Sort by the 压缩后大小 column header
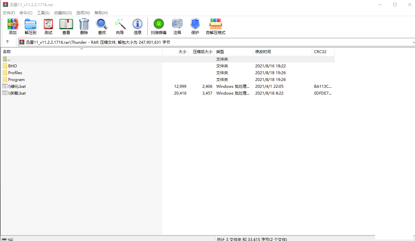This screenshot has height=241, width=415. pyautogui.click(x=201, y=52)
